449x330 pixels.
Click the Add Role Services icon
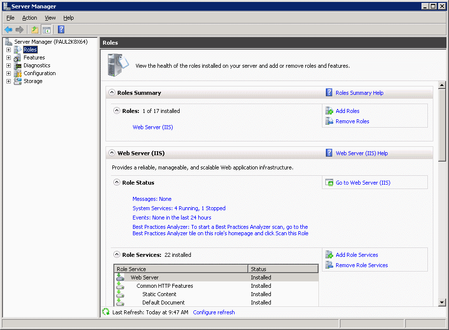(329, 255)
